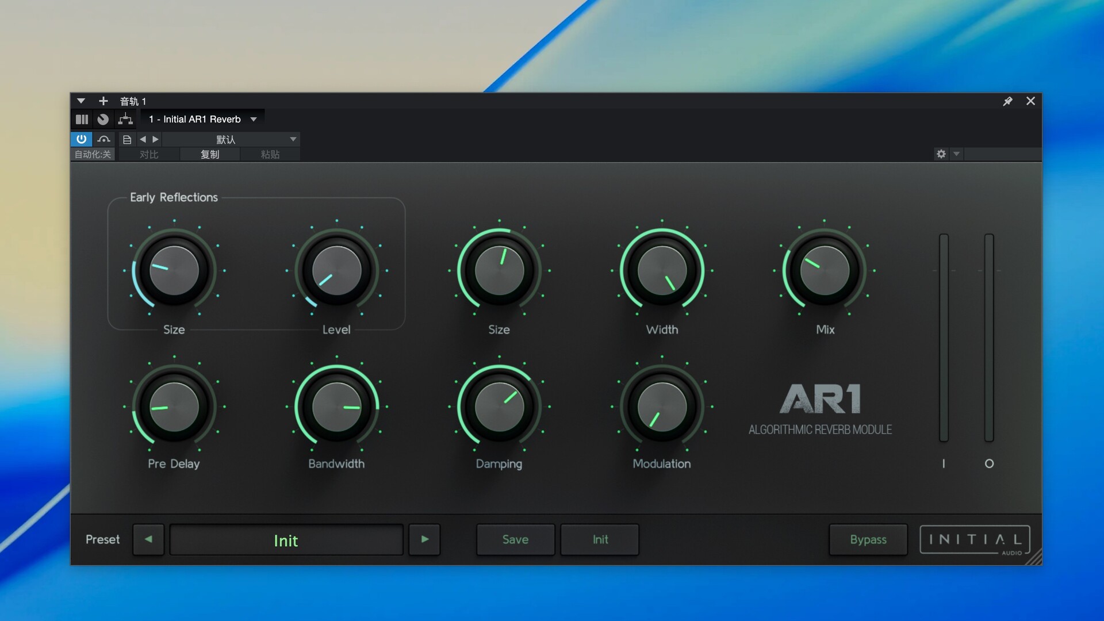This screenshot has height=621, width=1104.
Task: Click the Pre Delay knob
Action: coord(174,407)
